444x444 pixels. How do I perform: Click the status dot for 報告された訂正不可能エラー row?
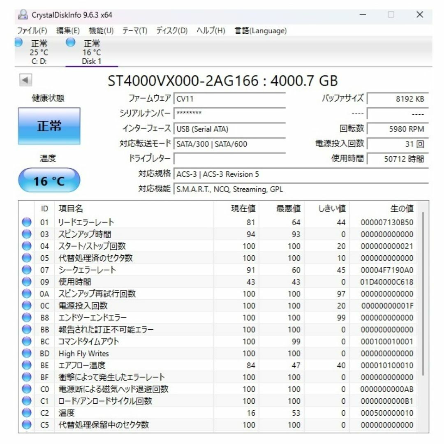(x=27, y=329)
